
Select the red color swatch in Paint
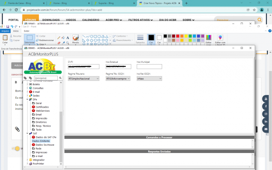point(178,36)
